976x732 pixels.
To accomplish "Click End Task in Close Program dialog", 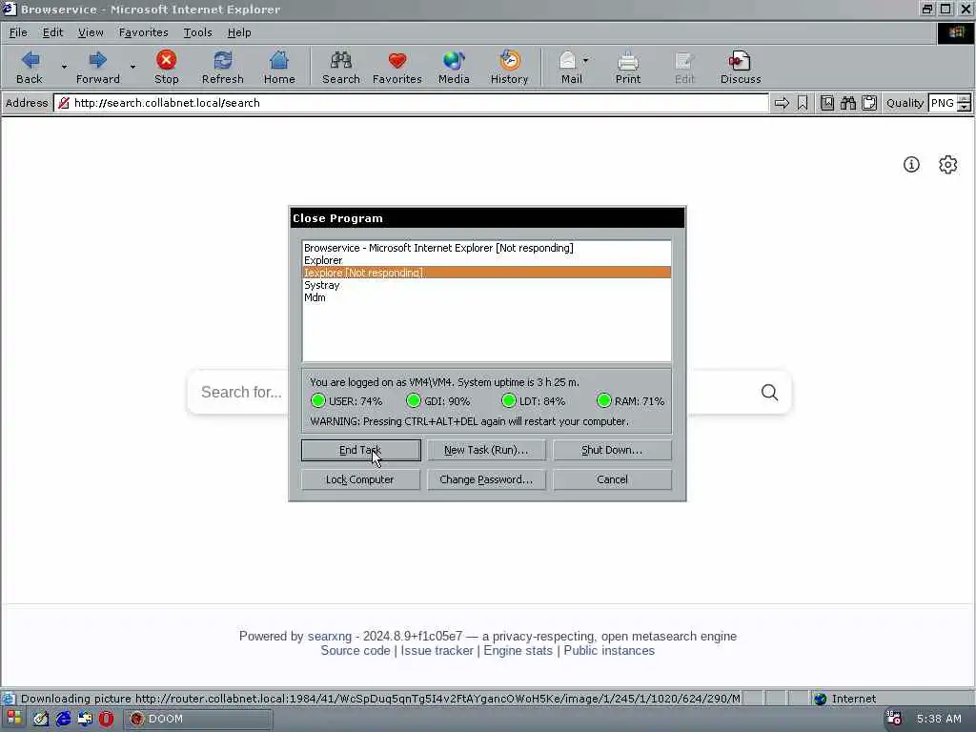I will pos(360,450).
